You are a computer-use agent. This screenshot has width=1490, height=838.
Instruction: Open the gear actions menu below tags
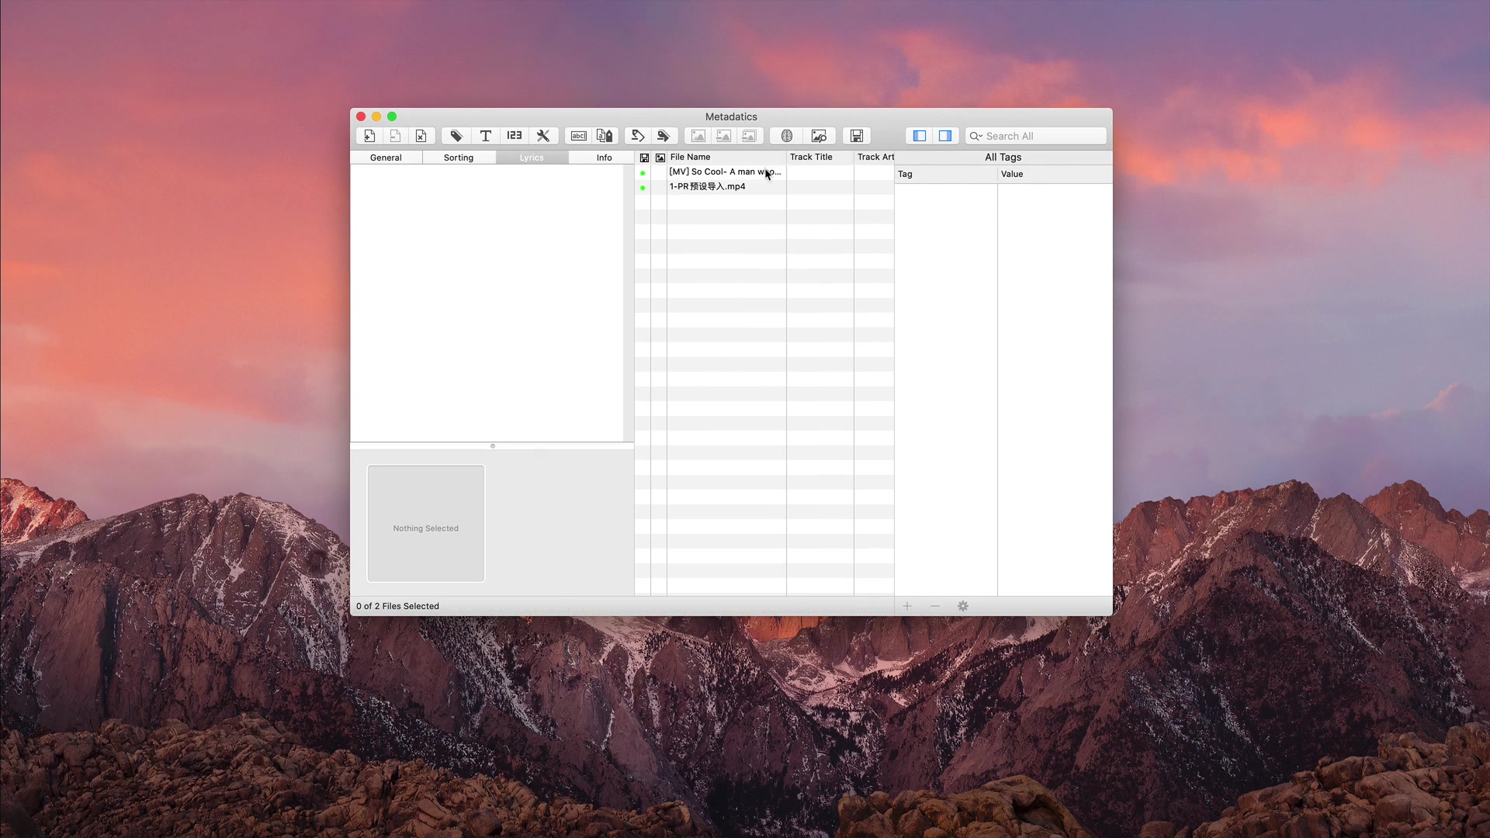click(963, 606)
